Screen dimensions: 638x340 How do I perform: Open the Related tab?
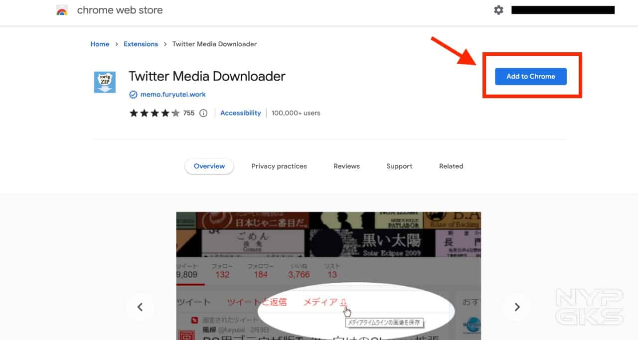451,166
